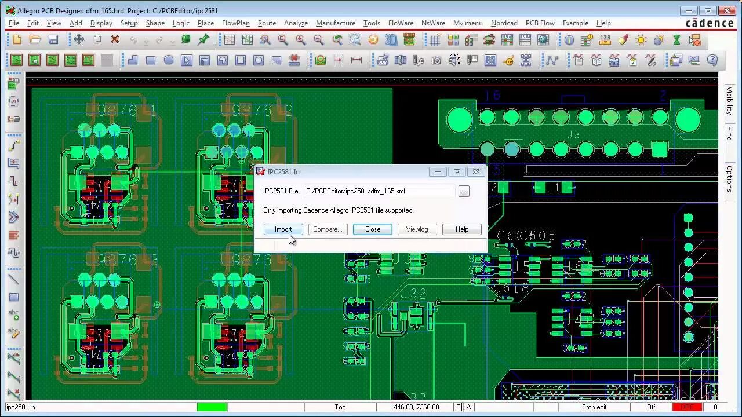Click the Help question mark icon

712,60
